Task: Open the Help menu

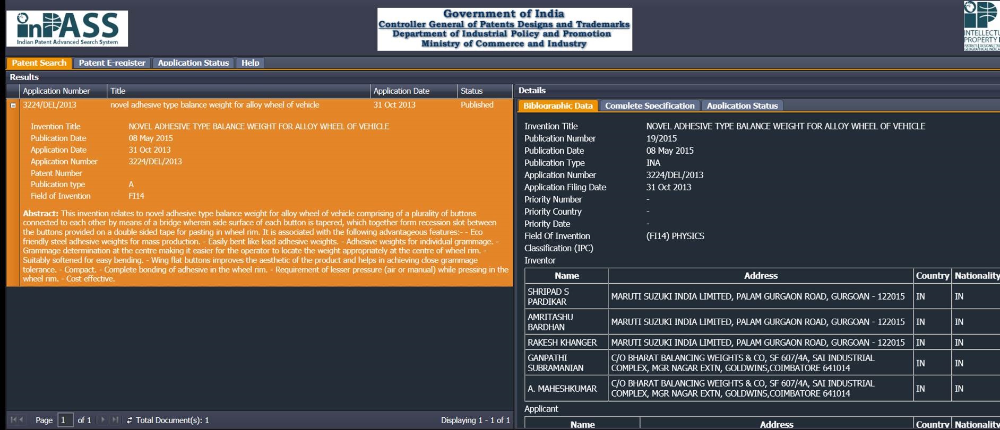Action: 250,63
